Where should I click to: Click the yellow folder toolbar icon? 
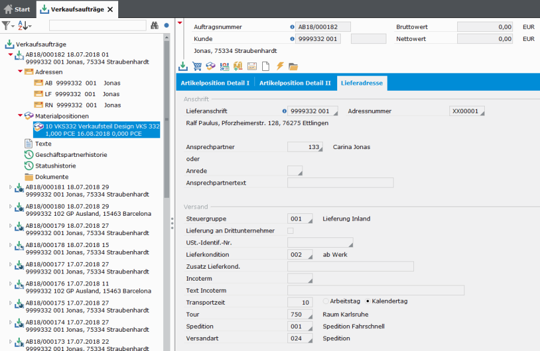[293, 66]
